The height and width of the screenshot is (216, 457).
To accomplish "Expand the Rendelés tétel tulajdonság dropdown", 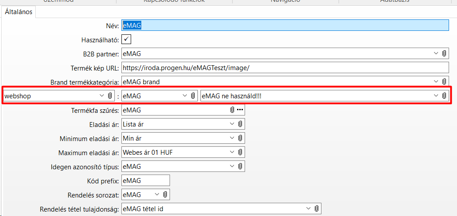I will pyautogui.click(x=308, y=209).
